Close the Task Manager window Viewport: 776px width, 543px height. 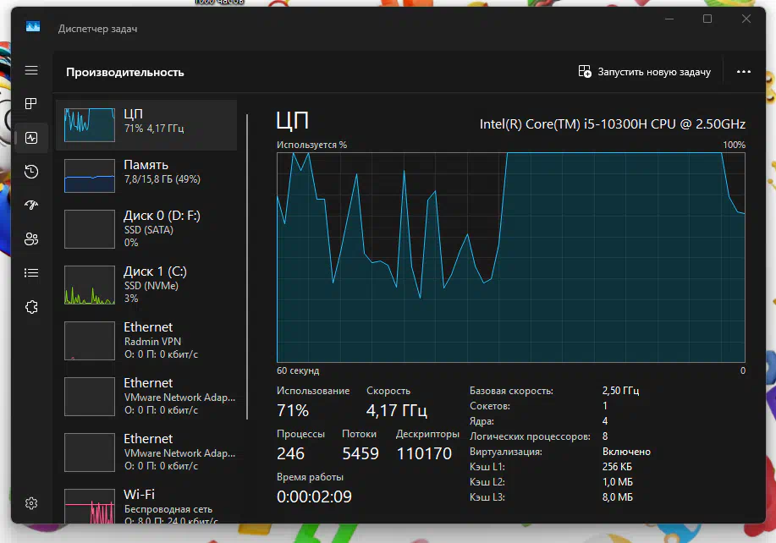click(x=746, y=19)
